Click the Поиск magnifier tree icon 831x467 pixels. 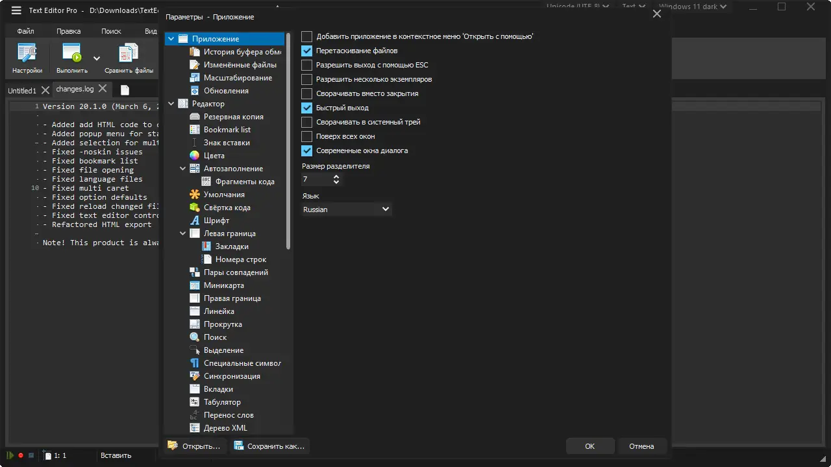click(x=194, y=337)
